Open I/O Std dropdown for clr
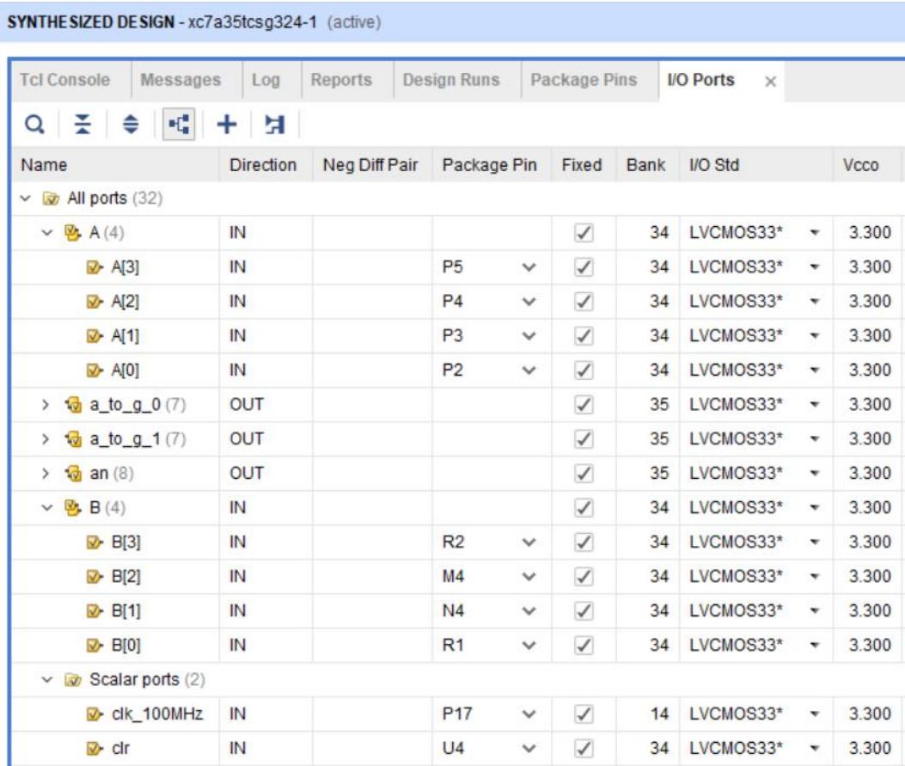This screenshot has width=905, height=766. (x=813, y=748)
